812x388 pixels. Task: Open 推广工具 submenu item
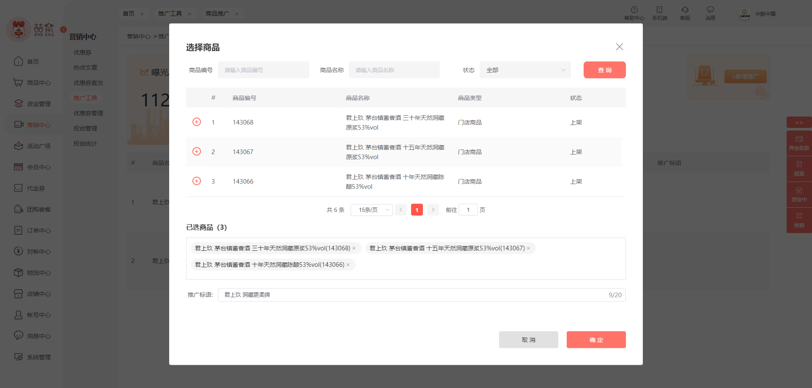[85, 98]
